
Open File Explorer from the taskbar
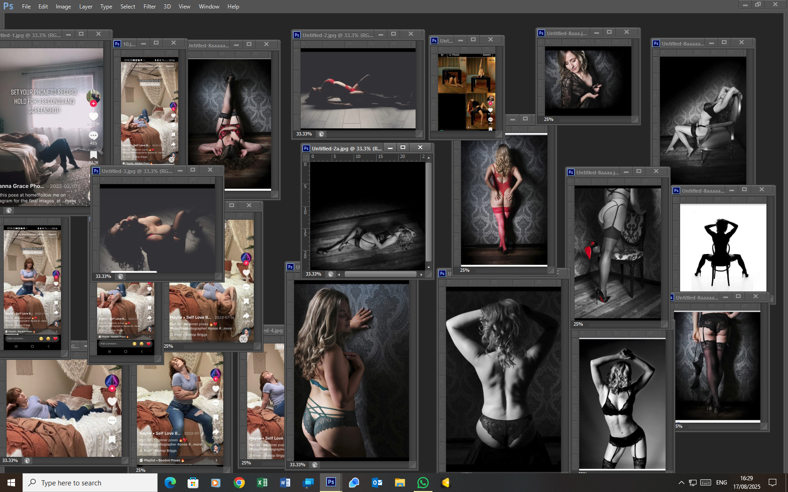[x=400, y=483]
